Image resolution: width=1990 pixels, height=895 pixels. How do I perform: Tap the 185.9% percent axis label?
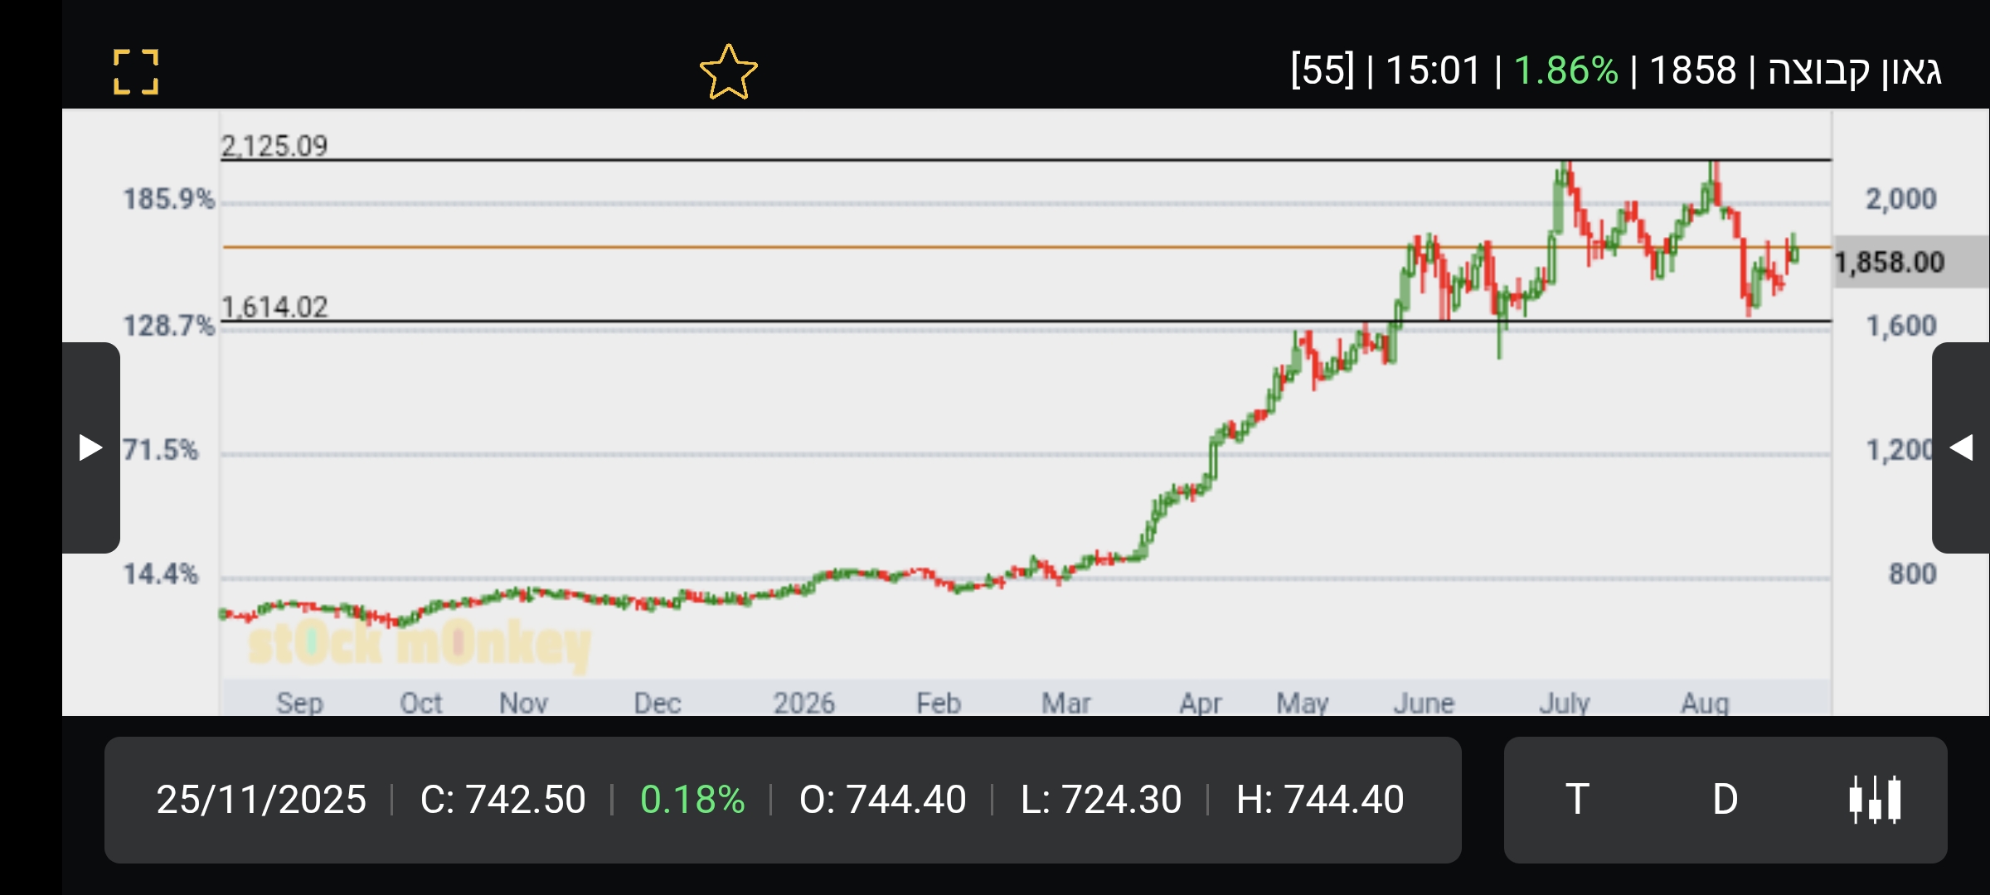coord(169,199)
